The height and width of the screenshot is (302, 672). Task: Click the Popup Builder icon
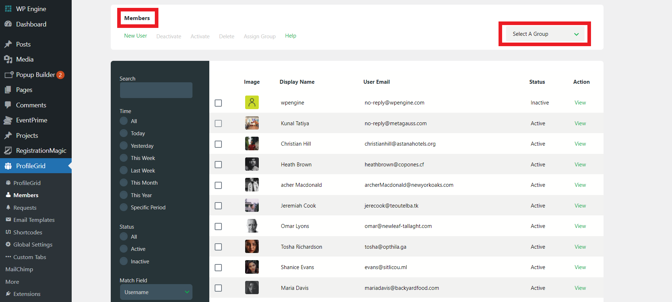(x=9, y=75)
